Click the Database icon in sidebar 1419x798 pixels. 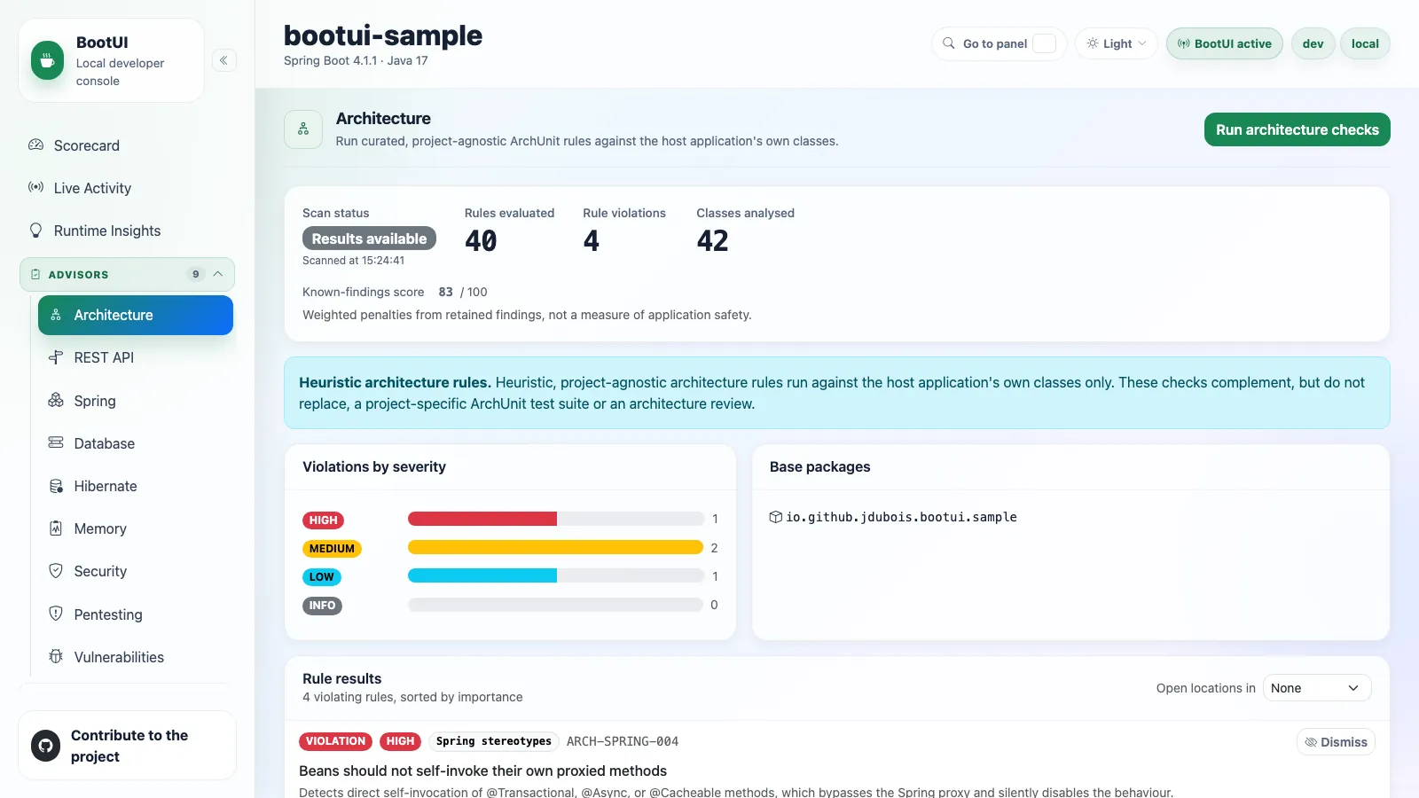(x=56, y=442)
